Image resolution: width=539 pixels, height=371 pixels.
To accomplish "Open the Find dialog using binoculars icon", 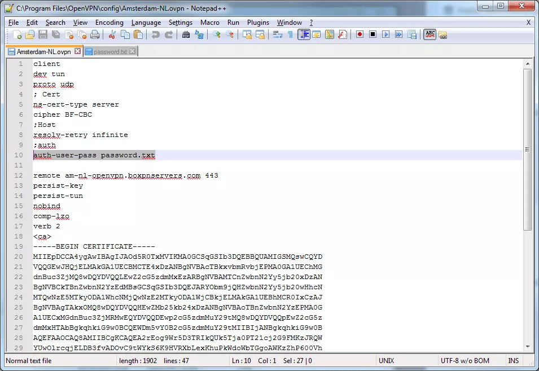I will 186,34.
